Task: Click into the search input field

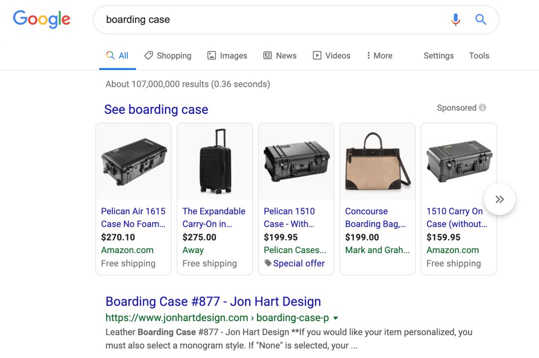Action: tap(269, 19)
